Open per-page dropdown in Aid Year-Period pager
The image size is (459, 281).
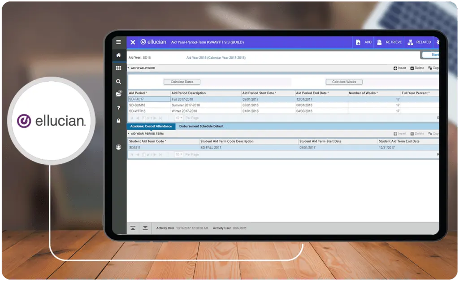(179, 118)
